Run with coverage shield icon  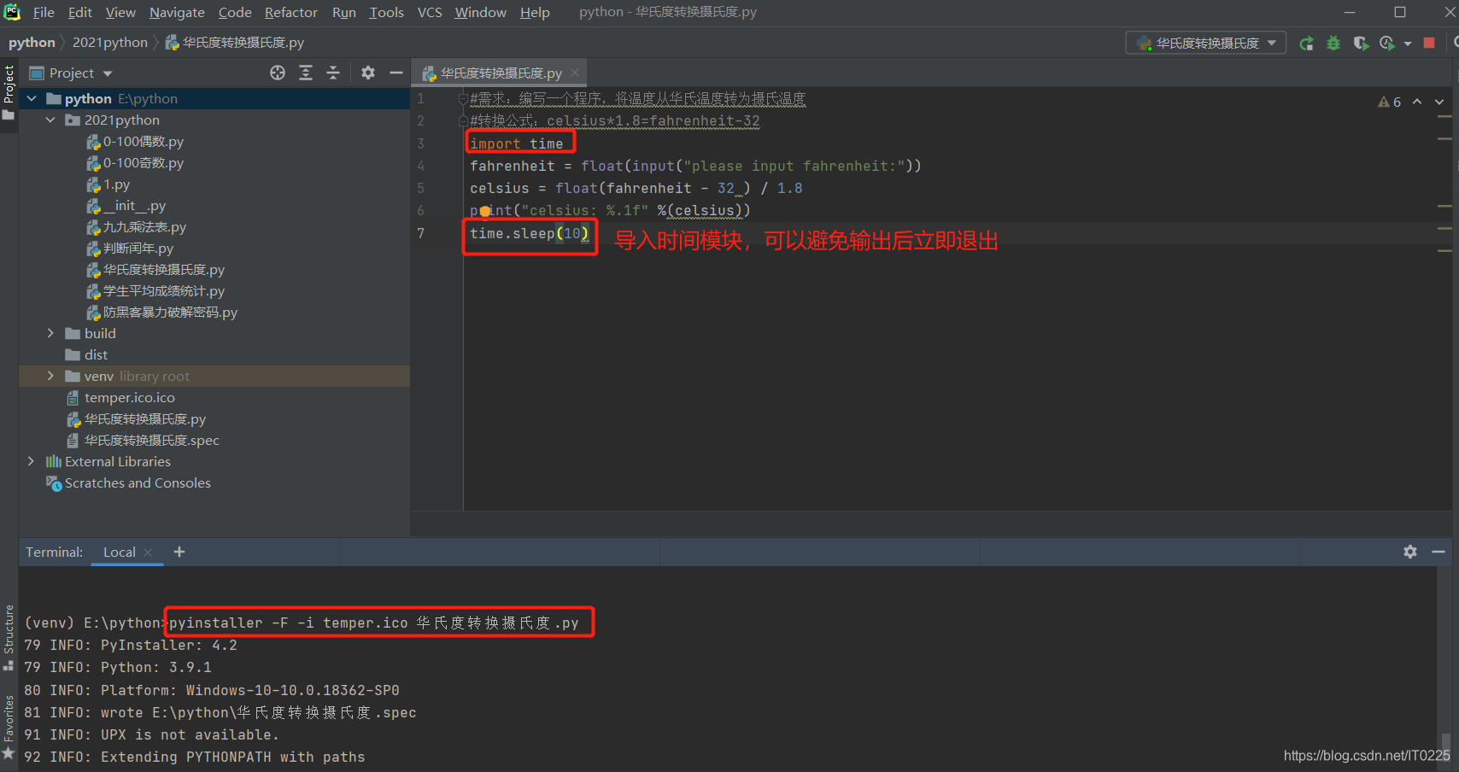1361,43
